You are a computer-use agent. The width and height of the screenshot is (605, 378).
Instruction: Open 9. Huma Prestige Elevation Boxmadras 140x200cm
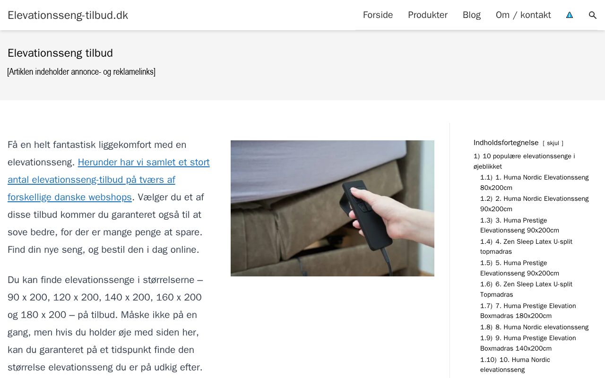point(528,343)
